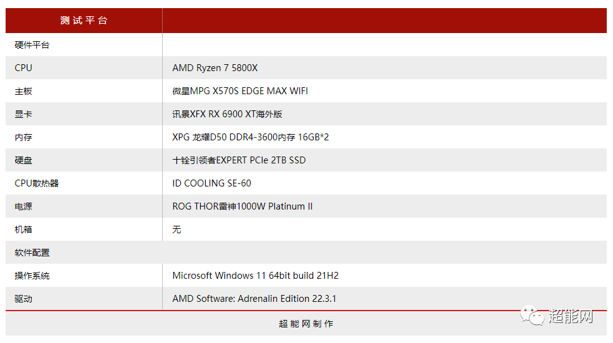Click the 测试平台 table header
613x343 pixels.
84,21
